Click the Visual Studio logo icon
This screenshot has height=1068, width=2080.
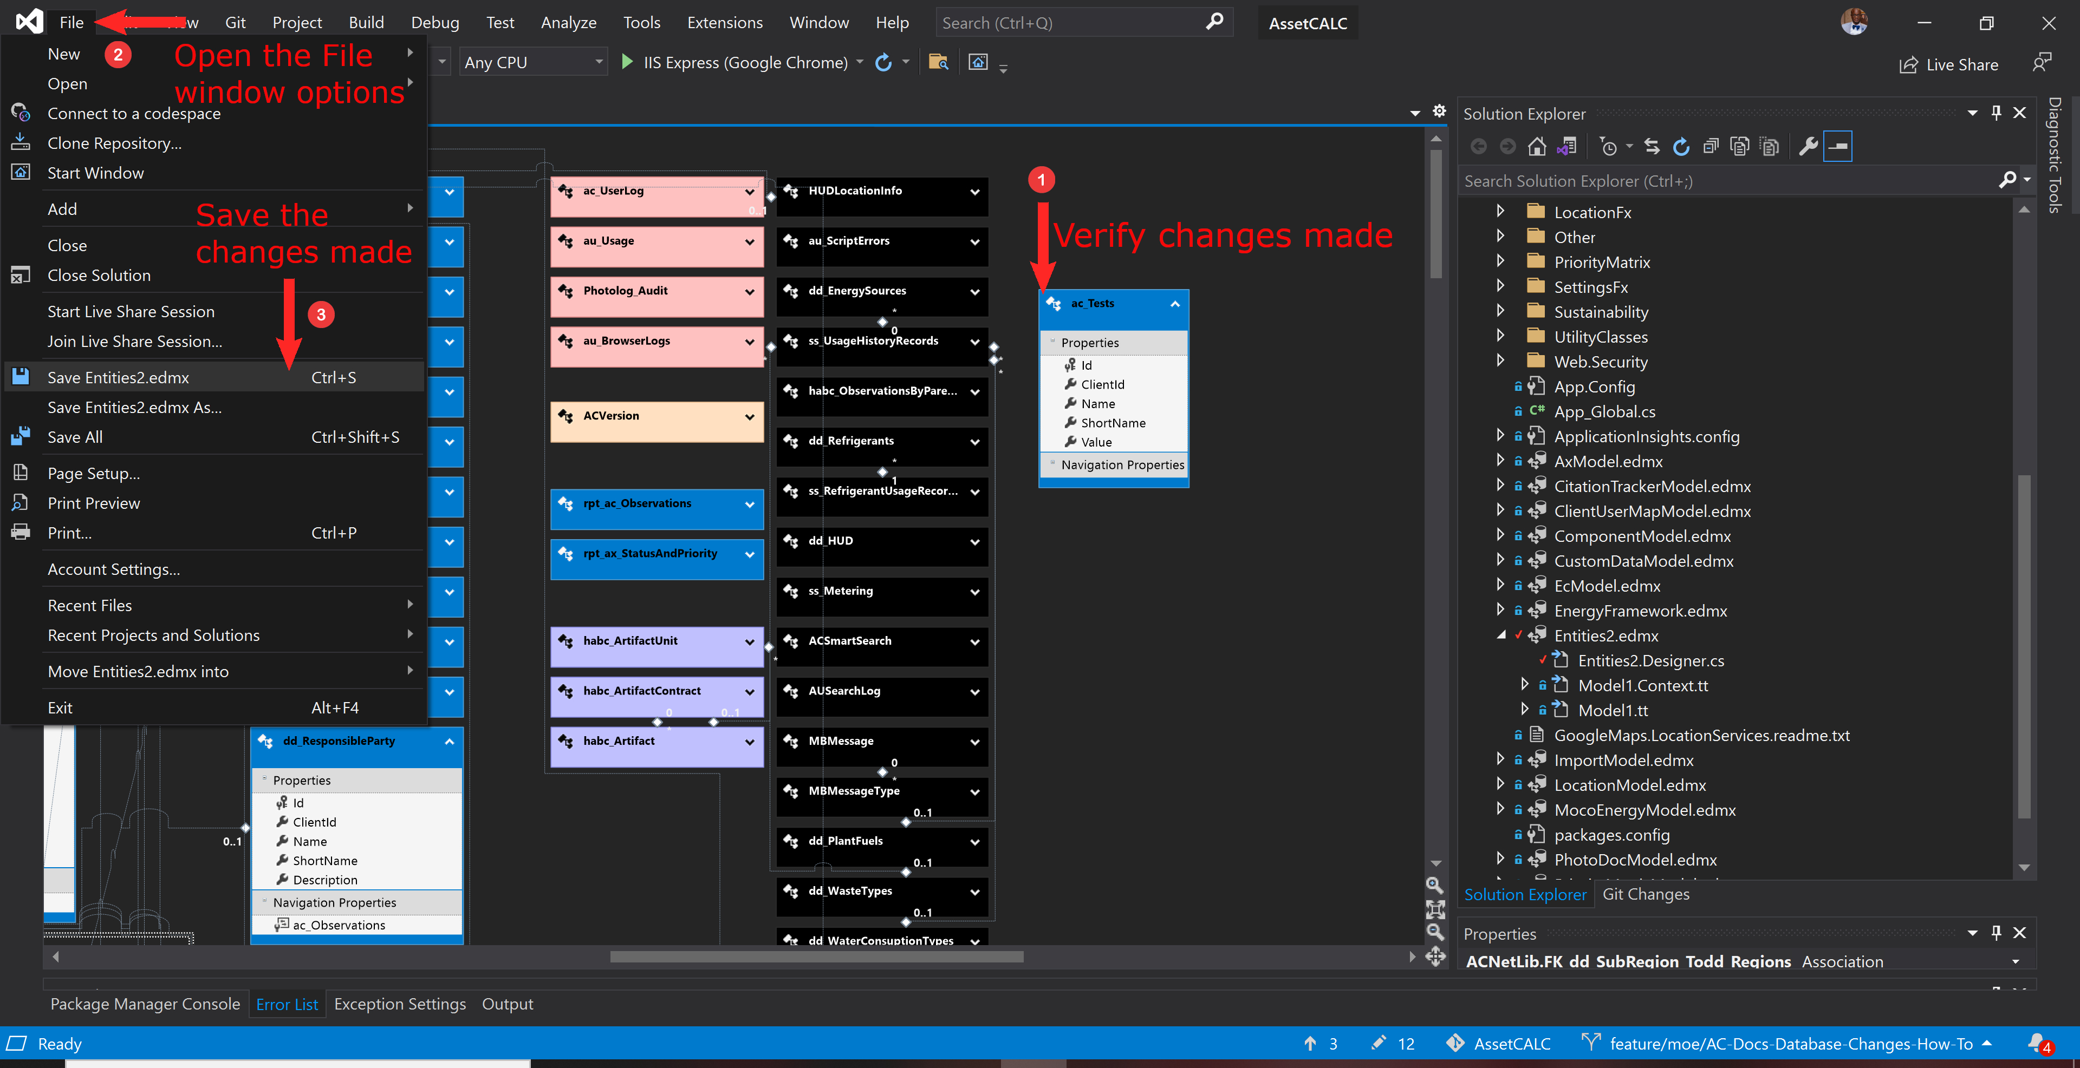pyautogui.click(x=29, y=22)
